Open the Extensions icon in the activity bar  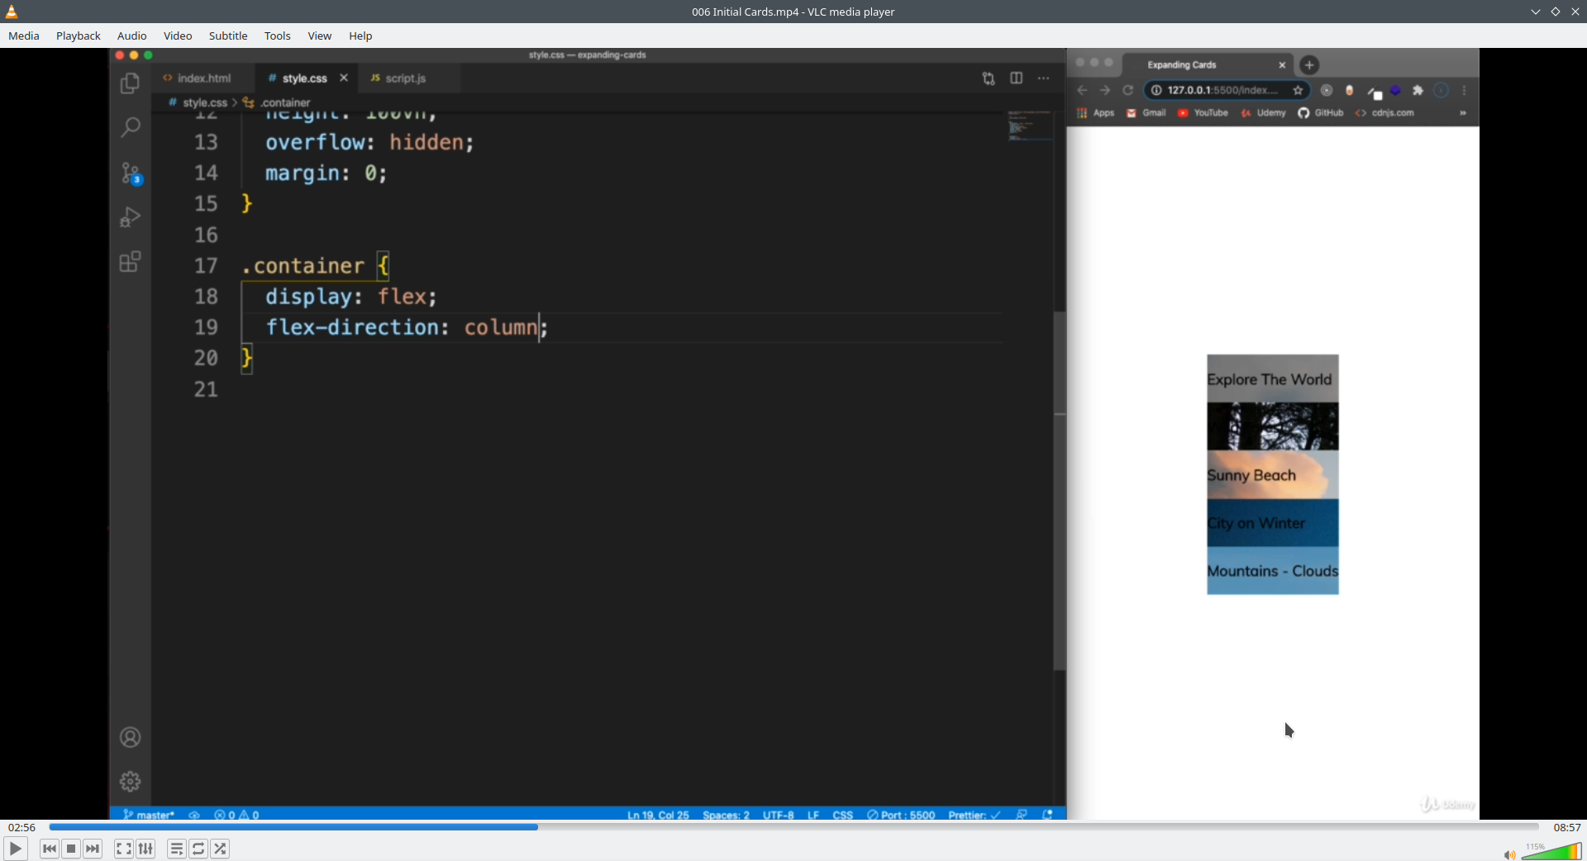pyautogui.click(x=130, y=262)
